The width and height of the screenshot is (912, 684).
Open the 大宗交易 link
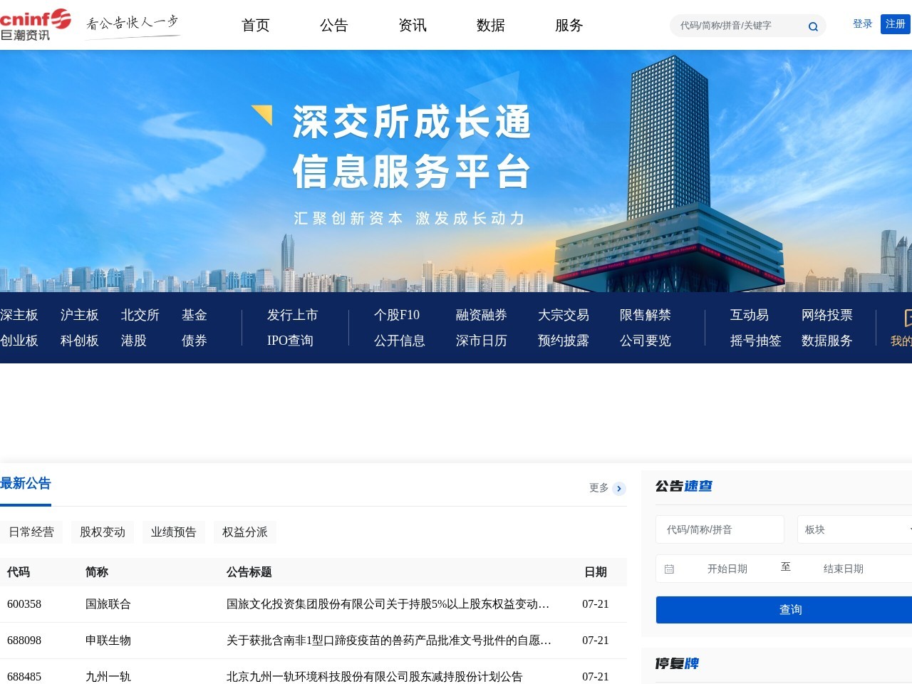pyautogui.click(x=564, y=315)
